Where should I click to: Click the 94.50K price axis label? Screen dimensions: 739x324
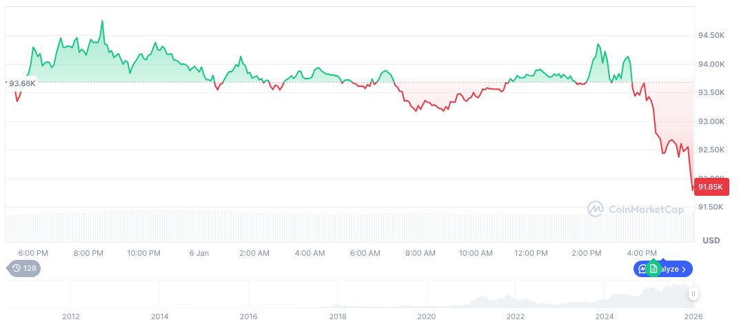[x=711, y=35]
